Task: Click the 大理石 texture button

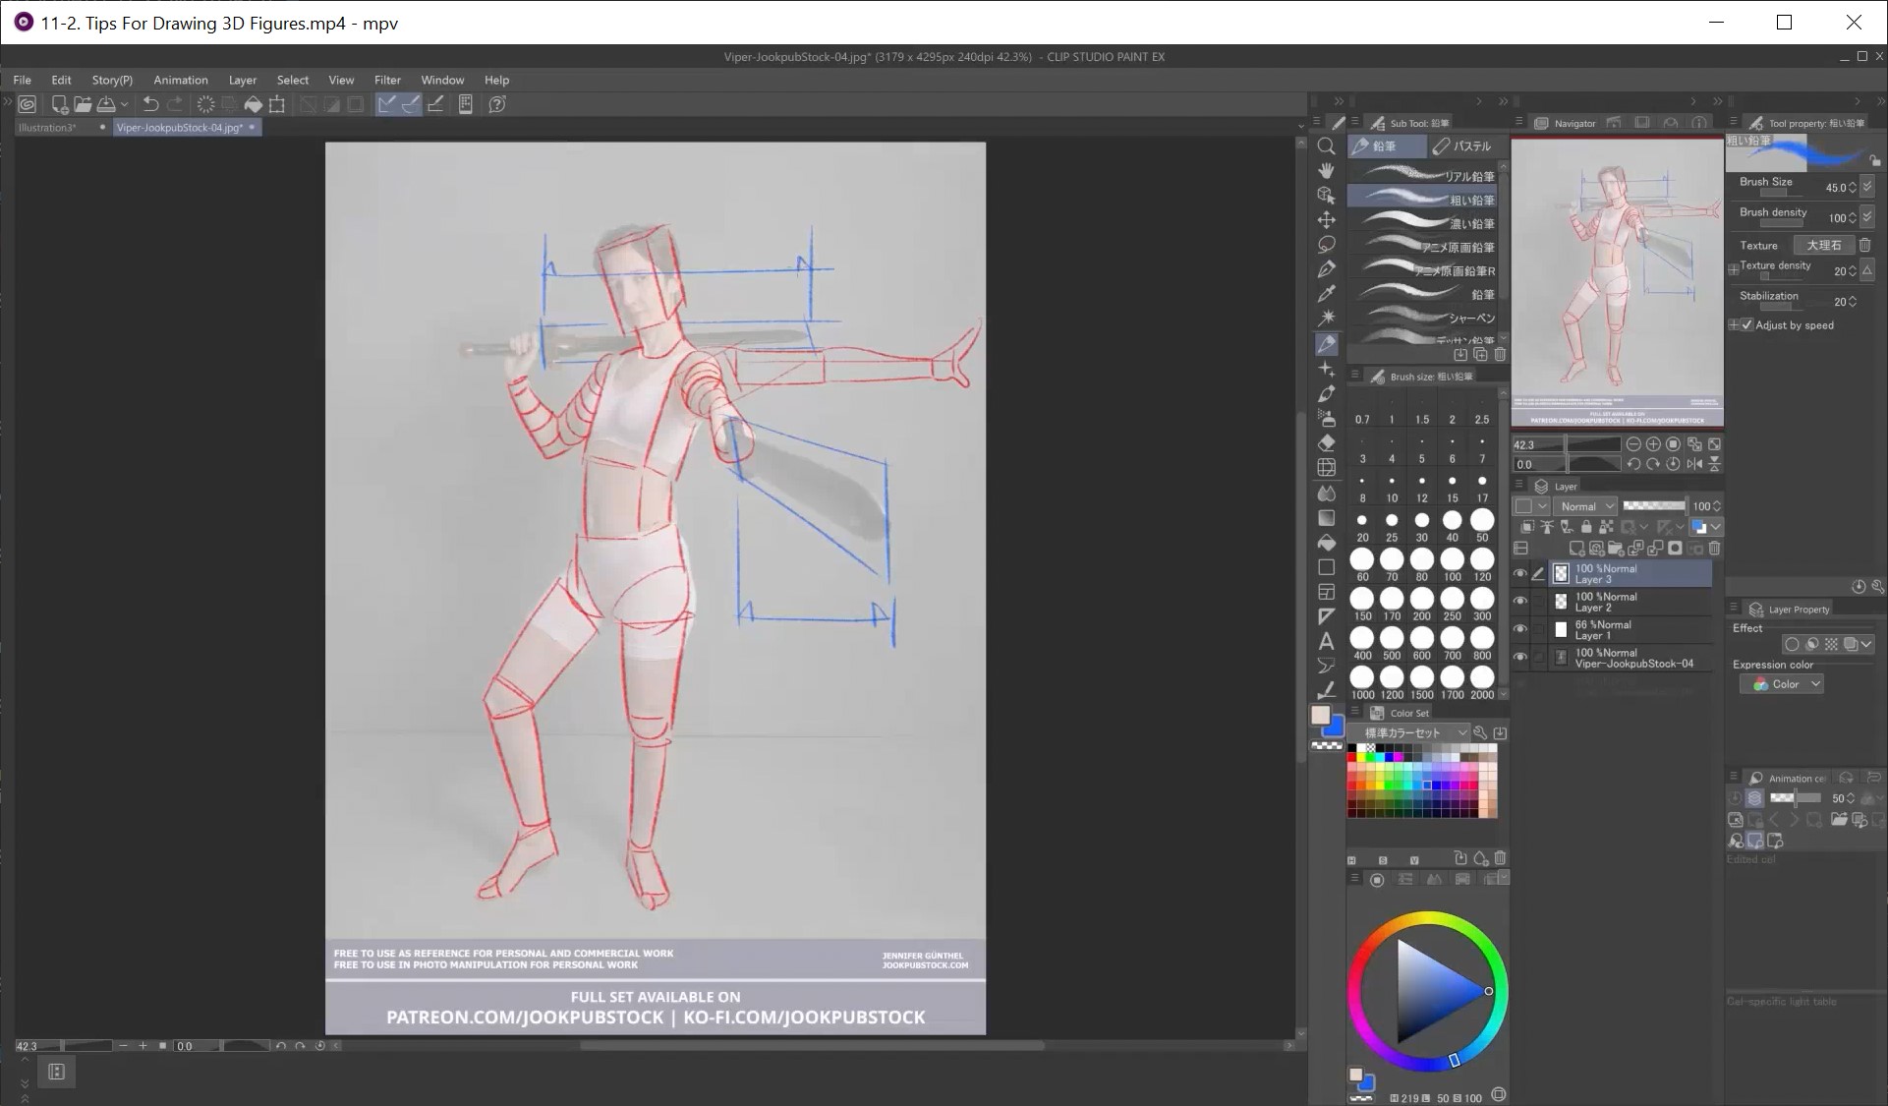Action: [x=1823, y=245]
